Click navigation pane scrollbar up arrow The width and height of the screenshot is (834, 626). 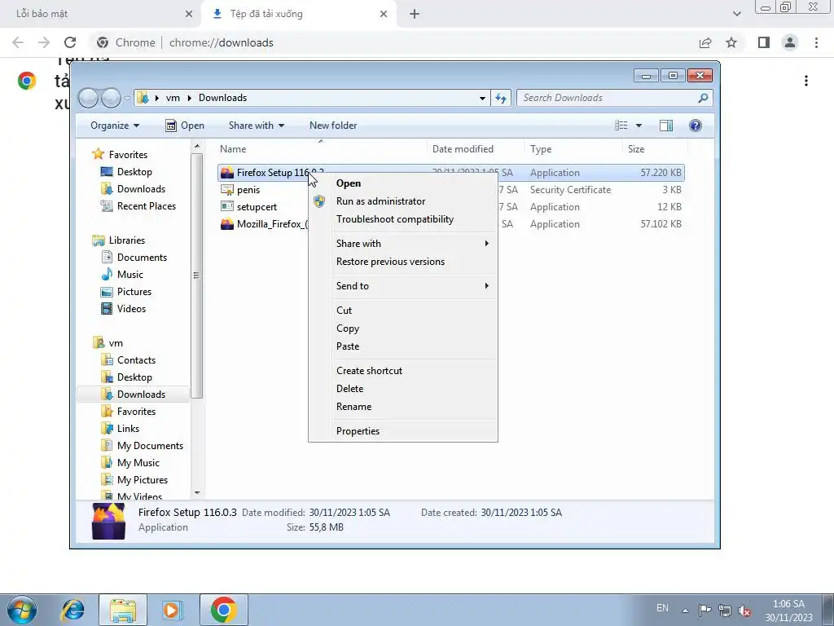coord(197,147)
